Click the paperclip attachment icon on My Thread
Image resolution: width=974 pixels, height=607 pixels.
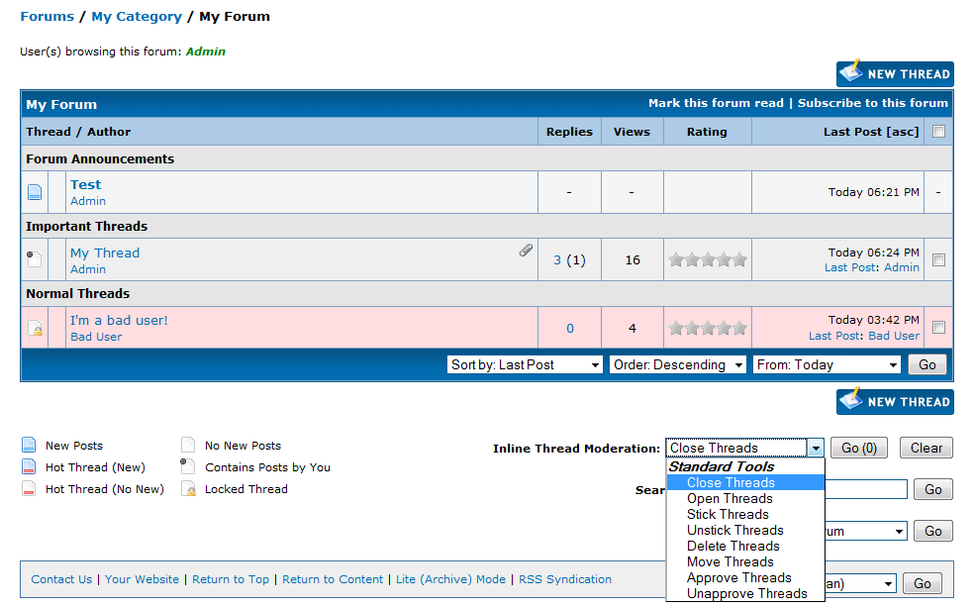pos(527,252)
